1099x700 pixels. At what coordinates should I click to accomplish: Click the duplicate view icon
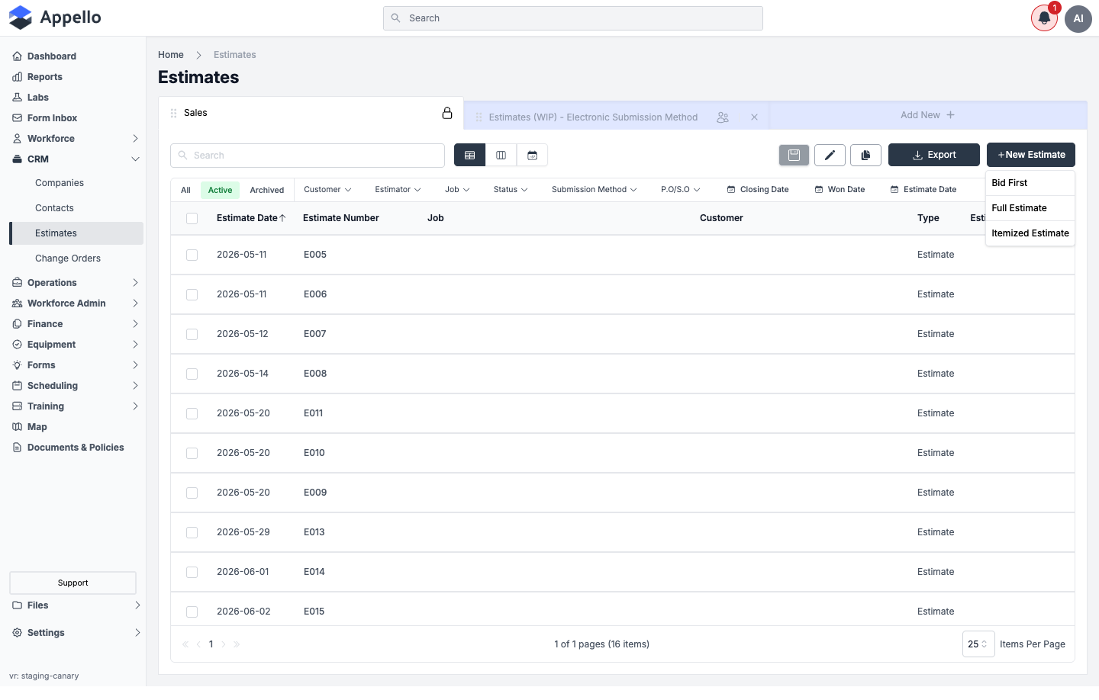pyautogui.click(x=865, y=155)
